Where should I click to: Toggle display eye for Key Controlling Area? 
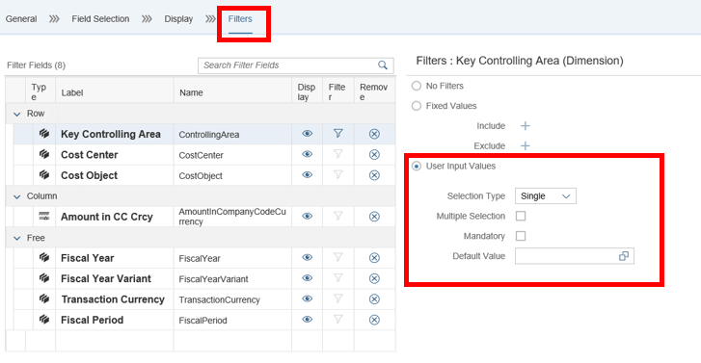coord(308,134)
